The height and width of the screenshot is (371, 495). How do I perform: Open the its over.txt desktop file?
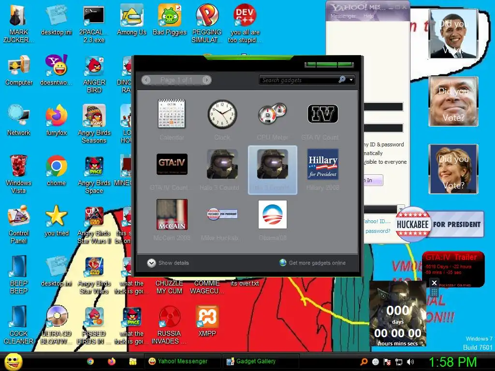coord(245,283)
